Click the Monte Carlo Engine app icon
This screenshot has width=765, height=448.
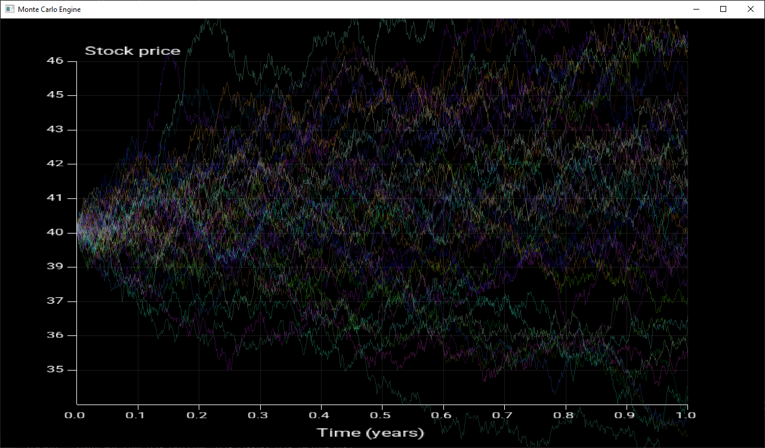click(10, 10)
